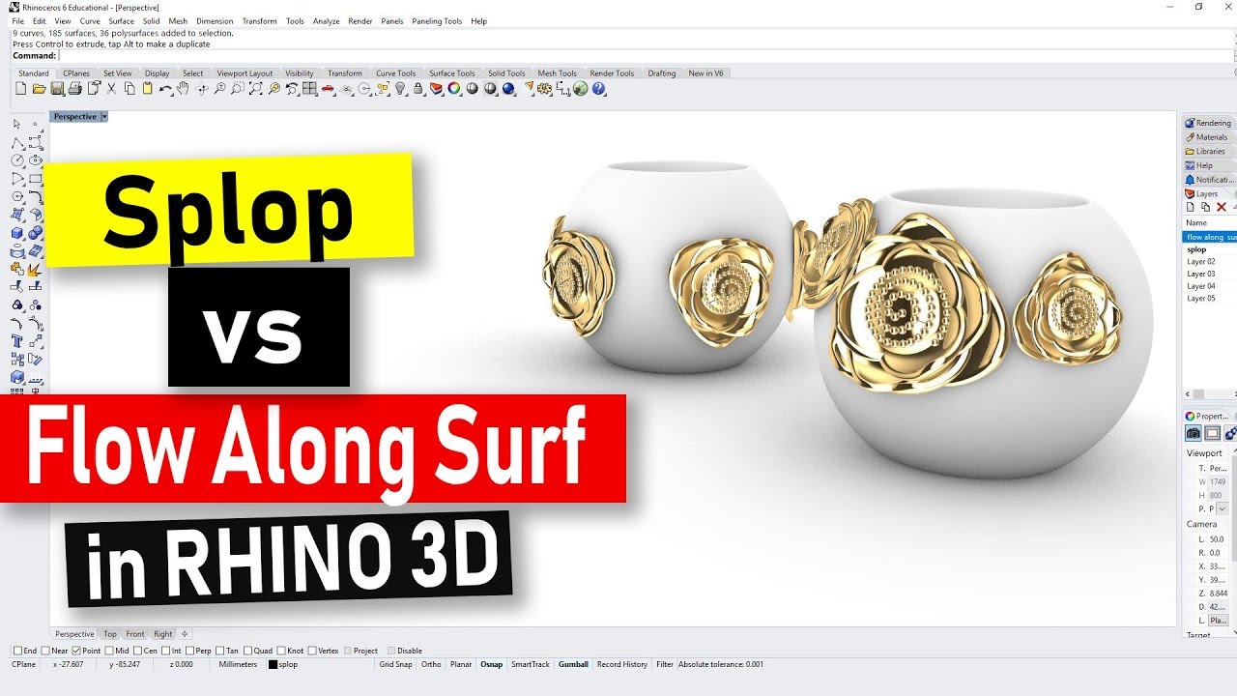The image size is (1237, 696).
Task: Select the splop layer row
Action: (1209, 249)
